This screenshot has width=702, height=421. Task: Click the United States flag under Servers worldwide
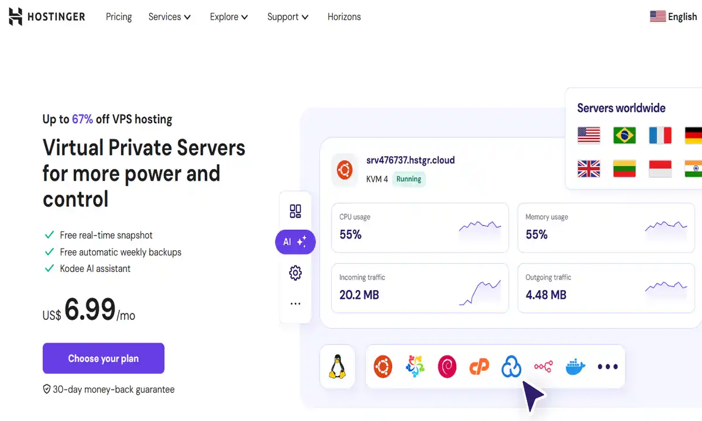click(589, 136)
